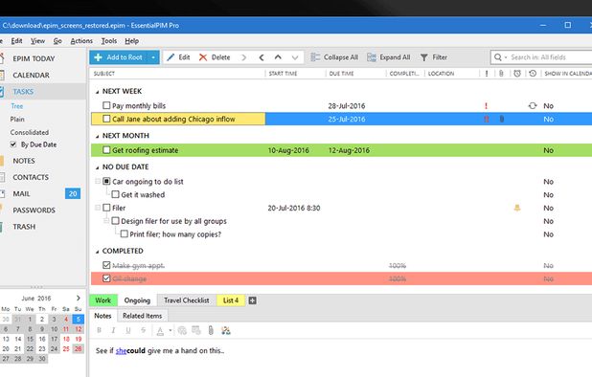Sort by the priority exclamation column header
Image resolution: width=592 pixels, height=377 pixels.
pyautogui.click(x=487, y=74)
